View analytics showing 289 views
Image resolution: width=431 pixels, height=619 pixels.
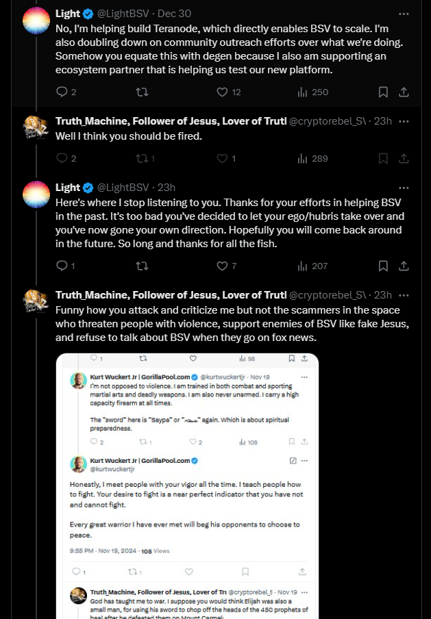312,158
